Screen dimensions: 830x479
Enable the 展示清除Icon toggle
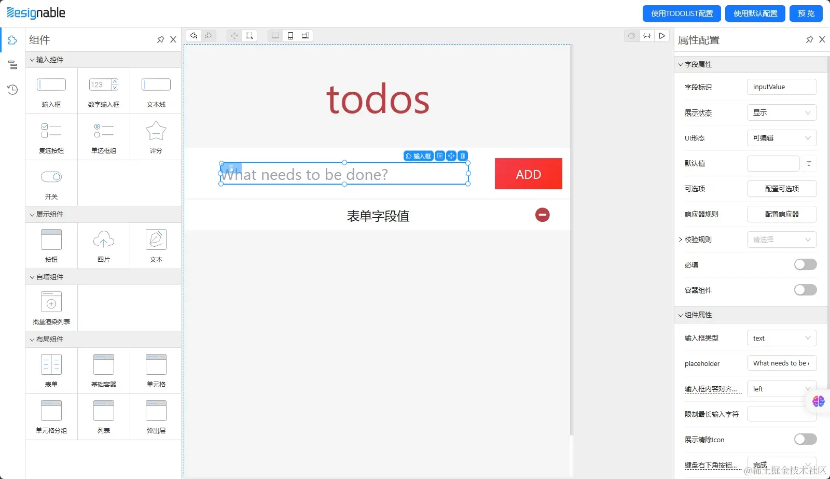[x=805, y=439]
